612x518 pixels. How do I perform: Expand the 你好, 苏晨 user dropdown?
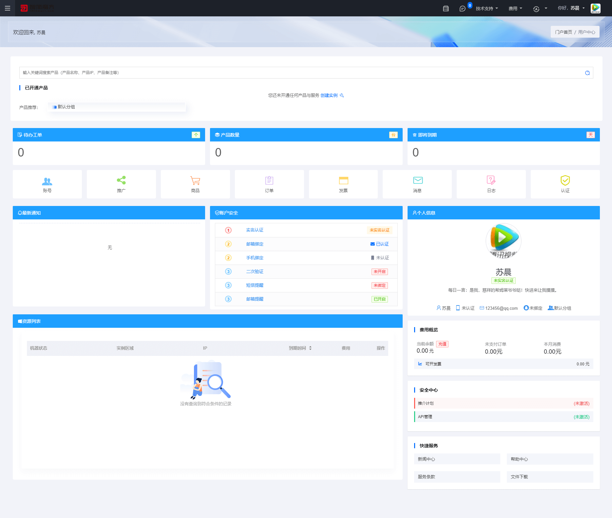(x=571, y=8)
